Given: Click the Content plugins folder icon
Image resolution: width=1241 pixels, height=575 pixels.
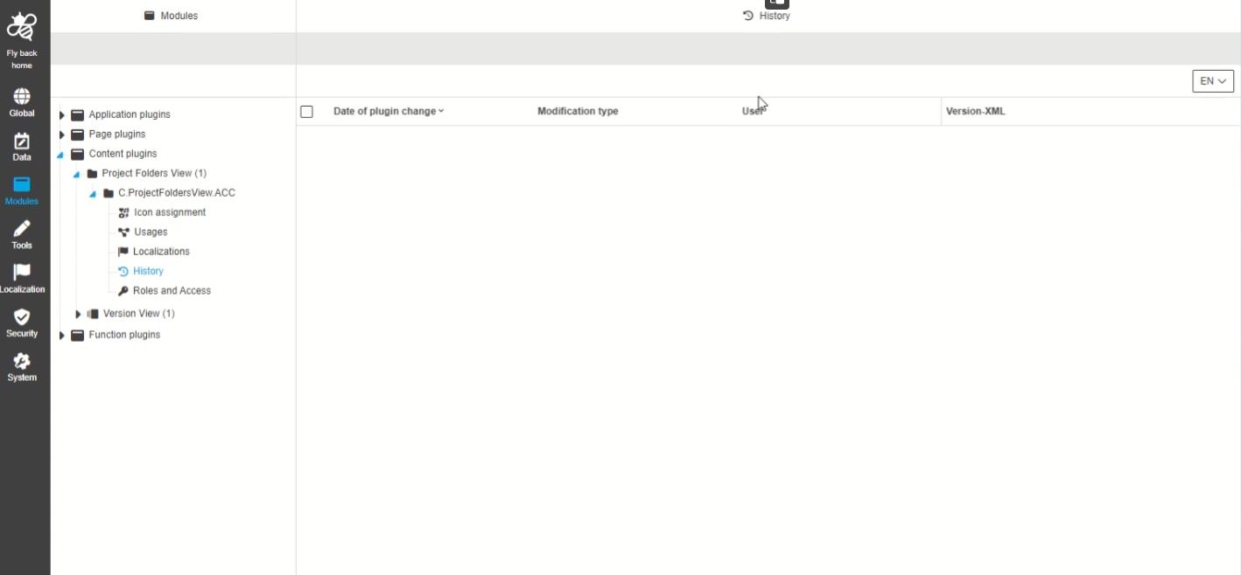Looking at the screenshot, I should [78, 154].
